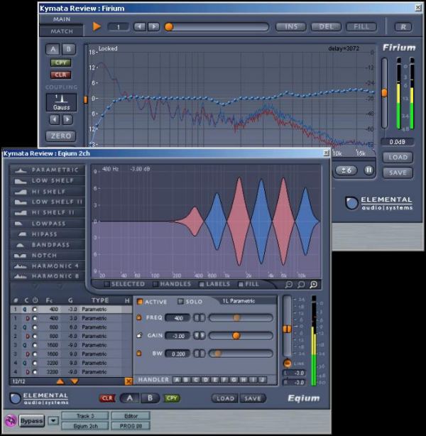Add a Hipass filter band
Screen dimensions: 426x436
tap(48, 234)
